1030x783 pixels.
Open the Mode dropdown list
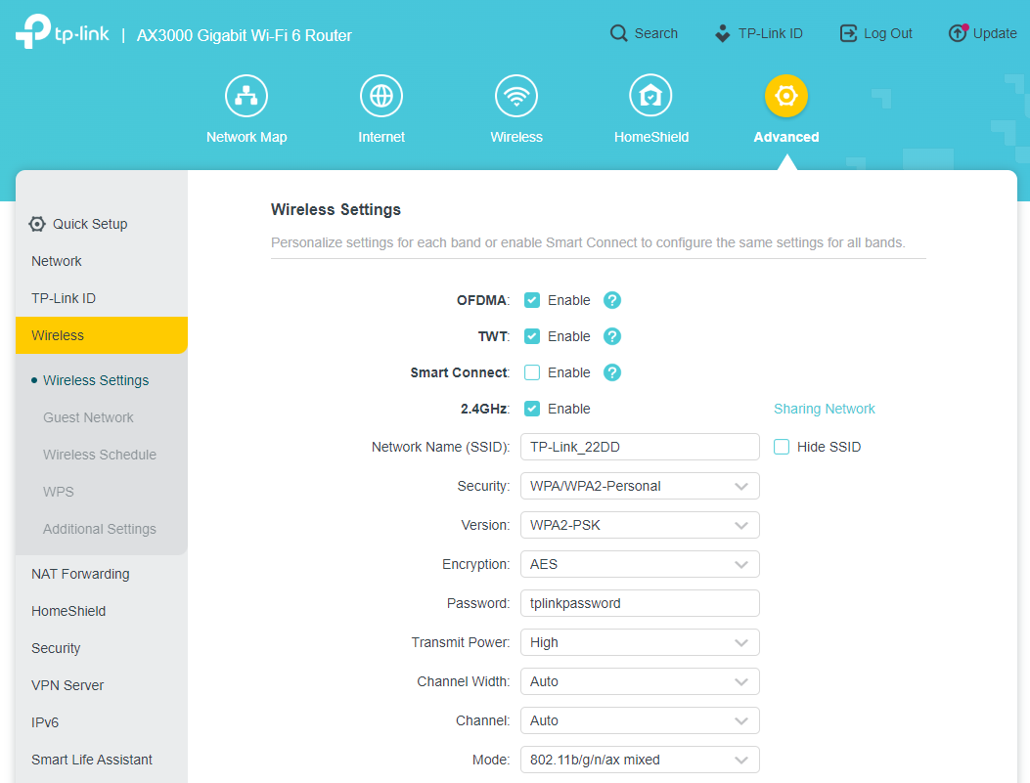pyautogui.click(x=640, y=760)
